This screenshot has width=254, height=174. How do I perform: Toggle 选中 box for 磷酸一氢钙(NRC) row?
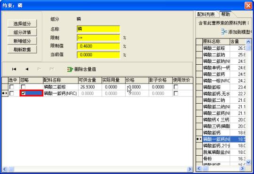[x=12, y=93]
